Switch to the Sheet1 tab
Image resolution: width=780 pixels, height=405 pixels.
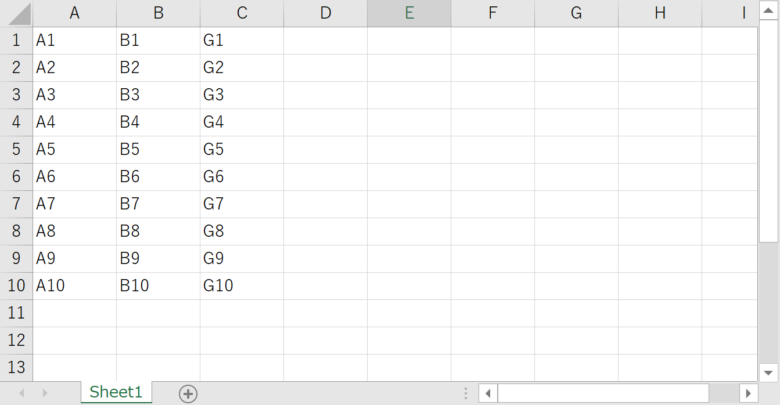tap(116, 392)
